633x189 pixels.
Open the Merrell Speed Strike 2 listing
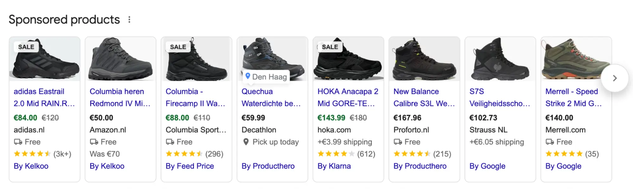572,97
